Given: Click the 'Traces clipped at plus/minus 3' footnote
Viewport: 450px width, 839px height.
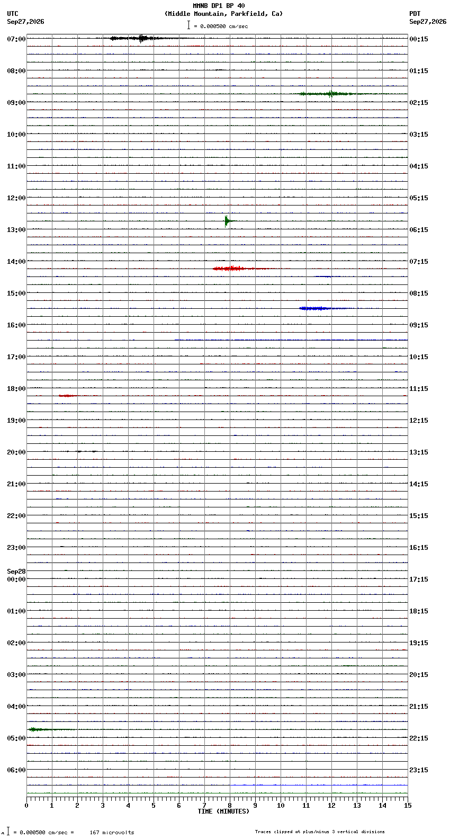Looking at the screenshot, I should pos(320,832).
